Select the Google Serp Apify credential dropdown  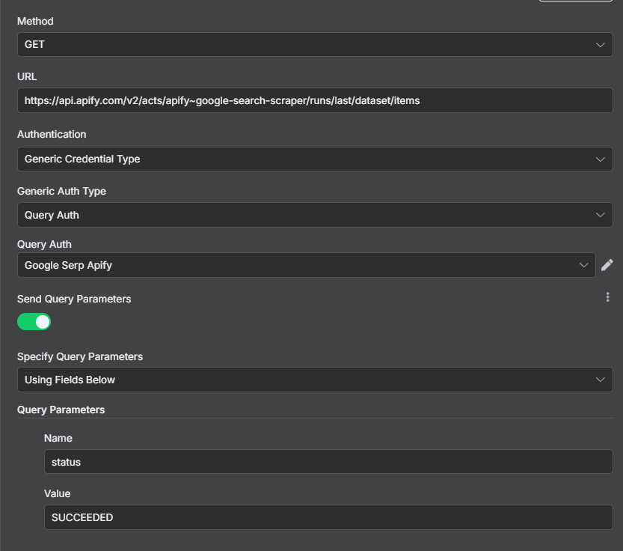point(307,265)
